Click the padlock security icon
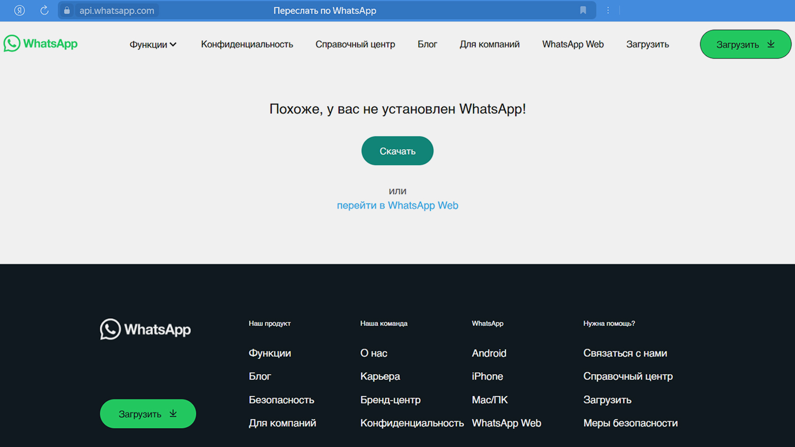This screenshot has width=795, height=447. [67, 10]
